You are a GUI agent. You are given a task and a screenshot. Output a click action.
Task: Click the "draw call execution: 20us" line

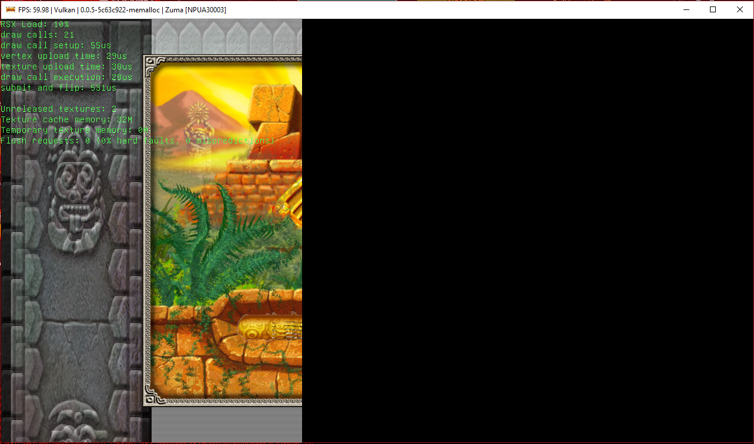[x=66, y=77]
